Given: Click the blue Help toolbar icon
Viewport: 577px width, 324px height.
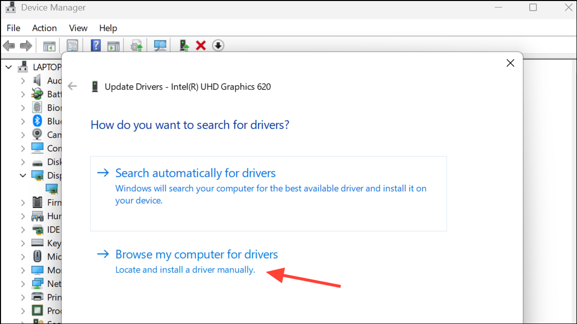Looking at the screenshot, I should click(96, 46).
